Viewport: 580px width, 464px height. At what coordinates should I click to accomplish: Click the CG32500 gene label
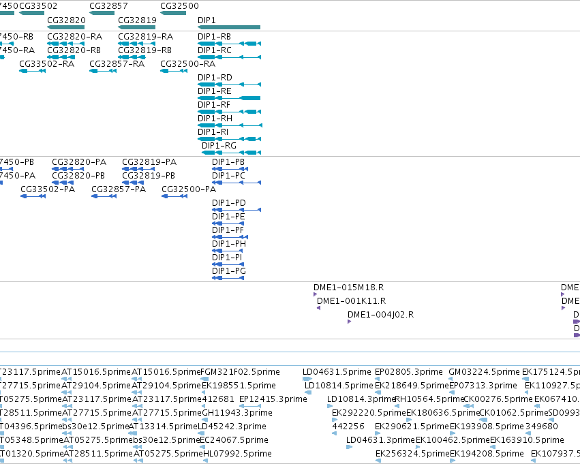point(179,6)
